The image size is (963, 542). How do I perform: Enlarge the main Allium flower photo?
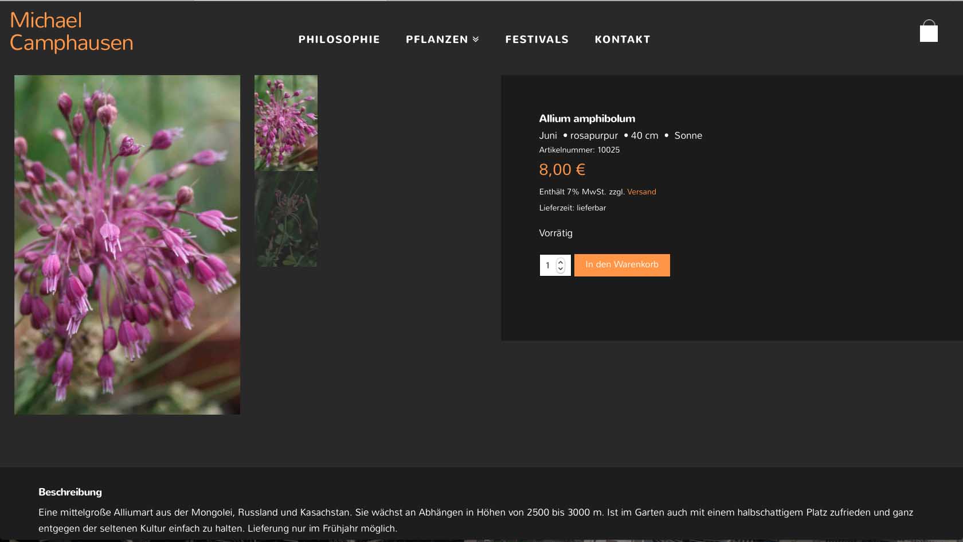click(x=127, y=245)
